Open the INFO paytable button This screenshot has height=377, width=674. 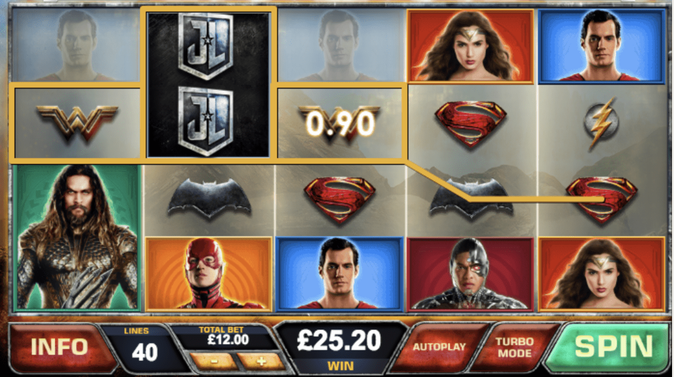(x=59, y=347)
